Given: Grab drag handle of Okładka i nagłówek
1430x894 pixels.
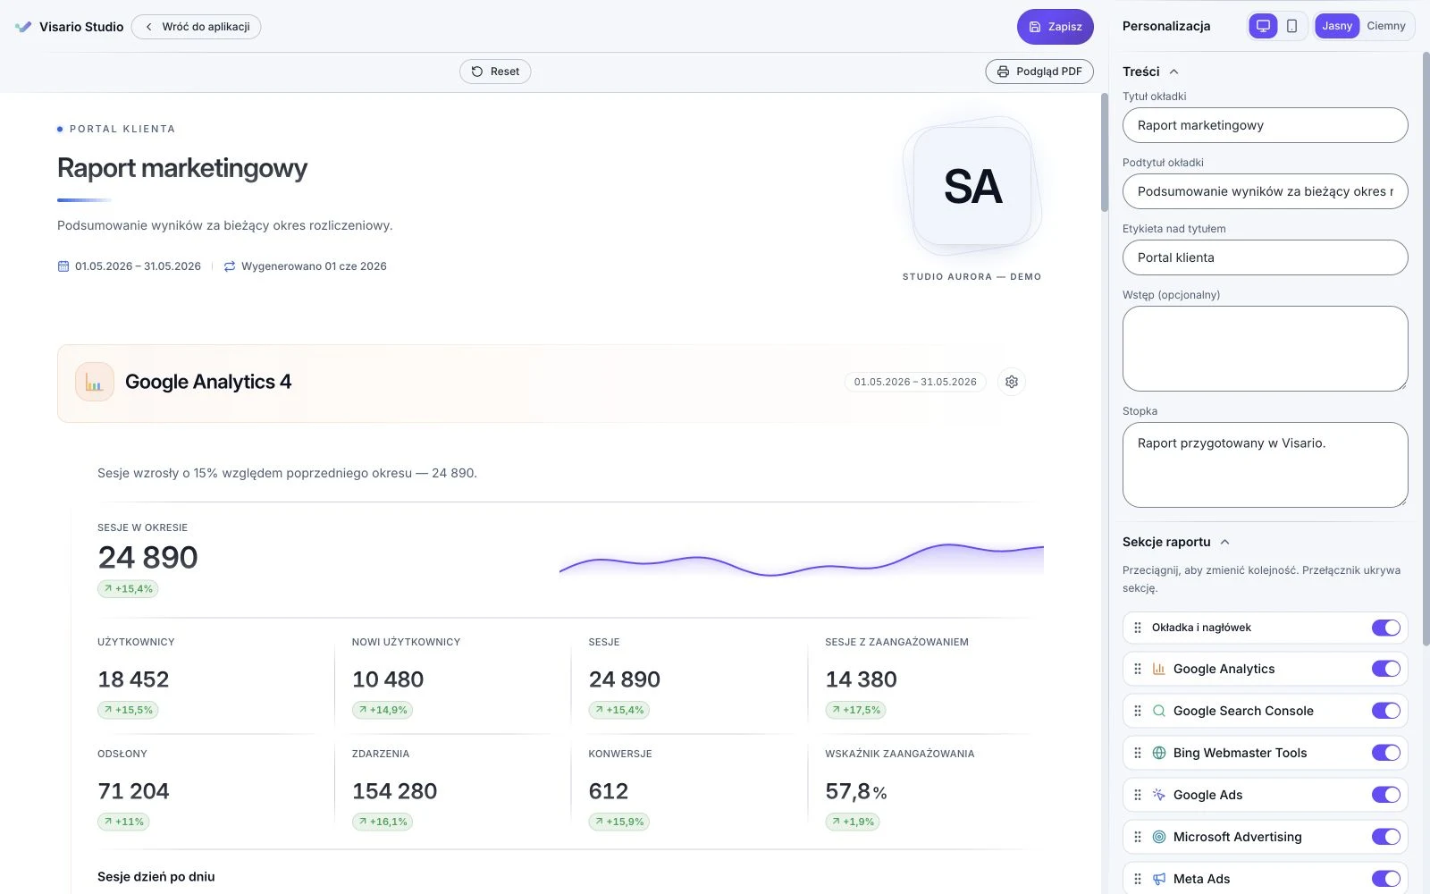Looking at the screenshot, I should [x=1138, y=628].
